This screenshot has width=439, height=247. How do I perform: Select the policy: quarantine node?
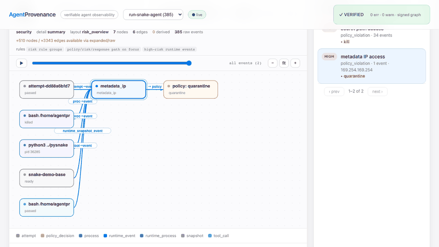(x=191, y=89)
